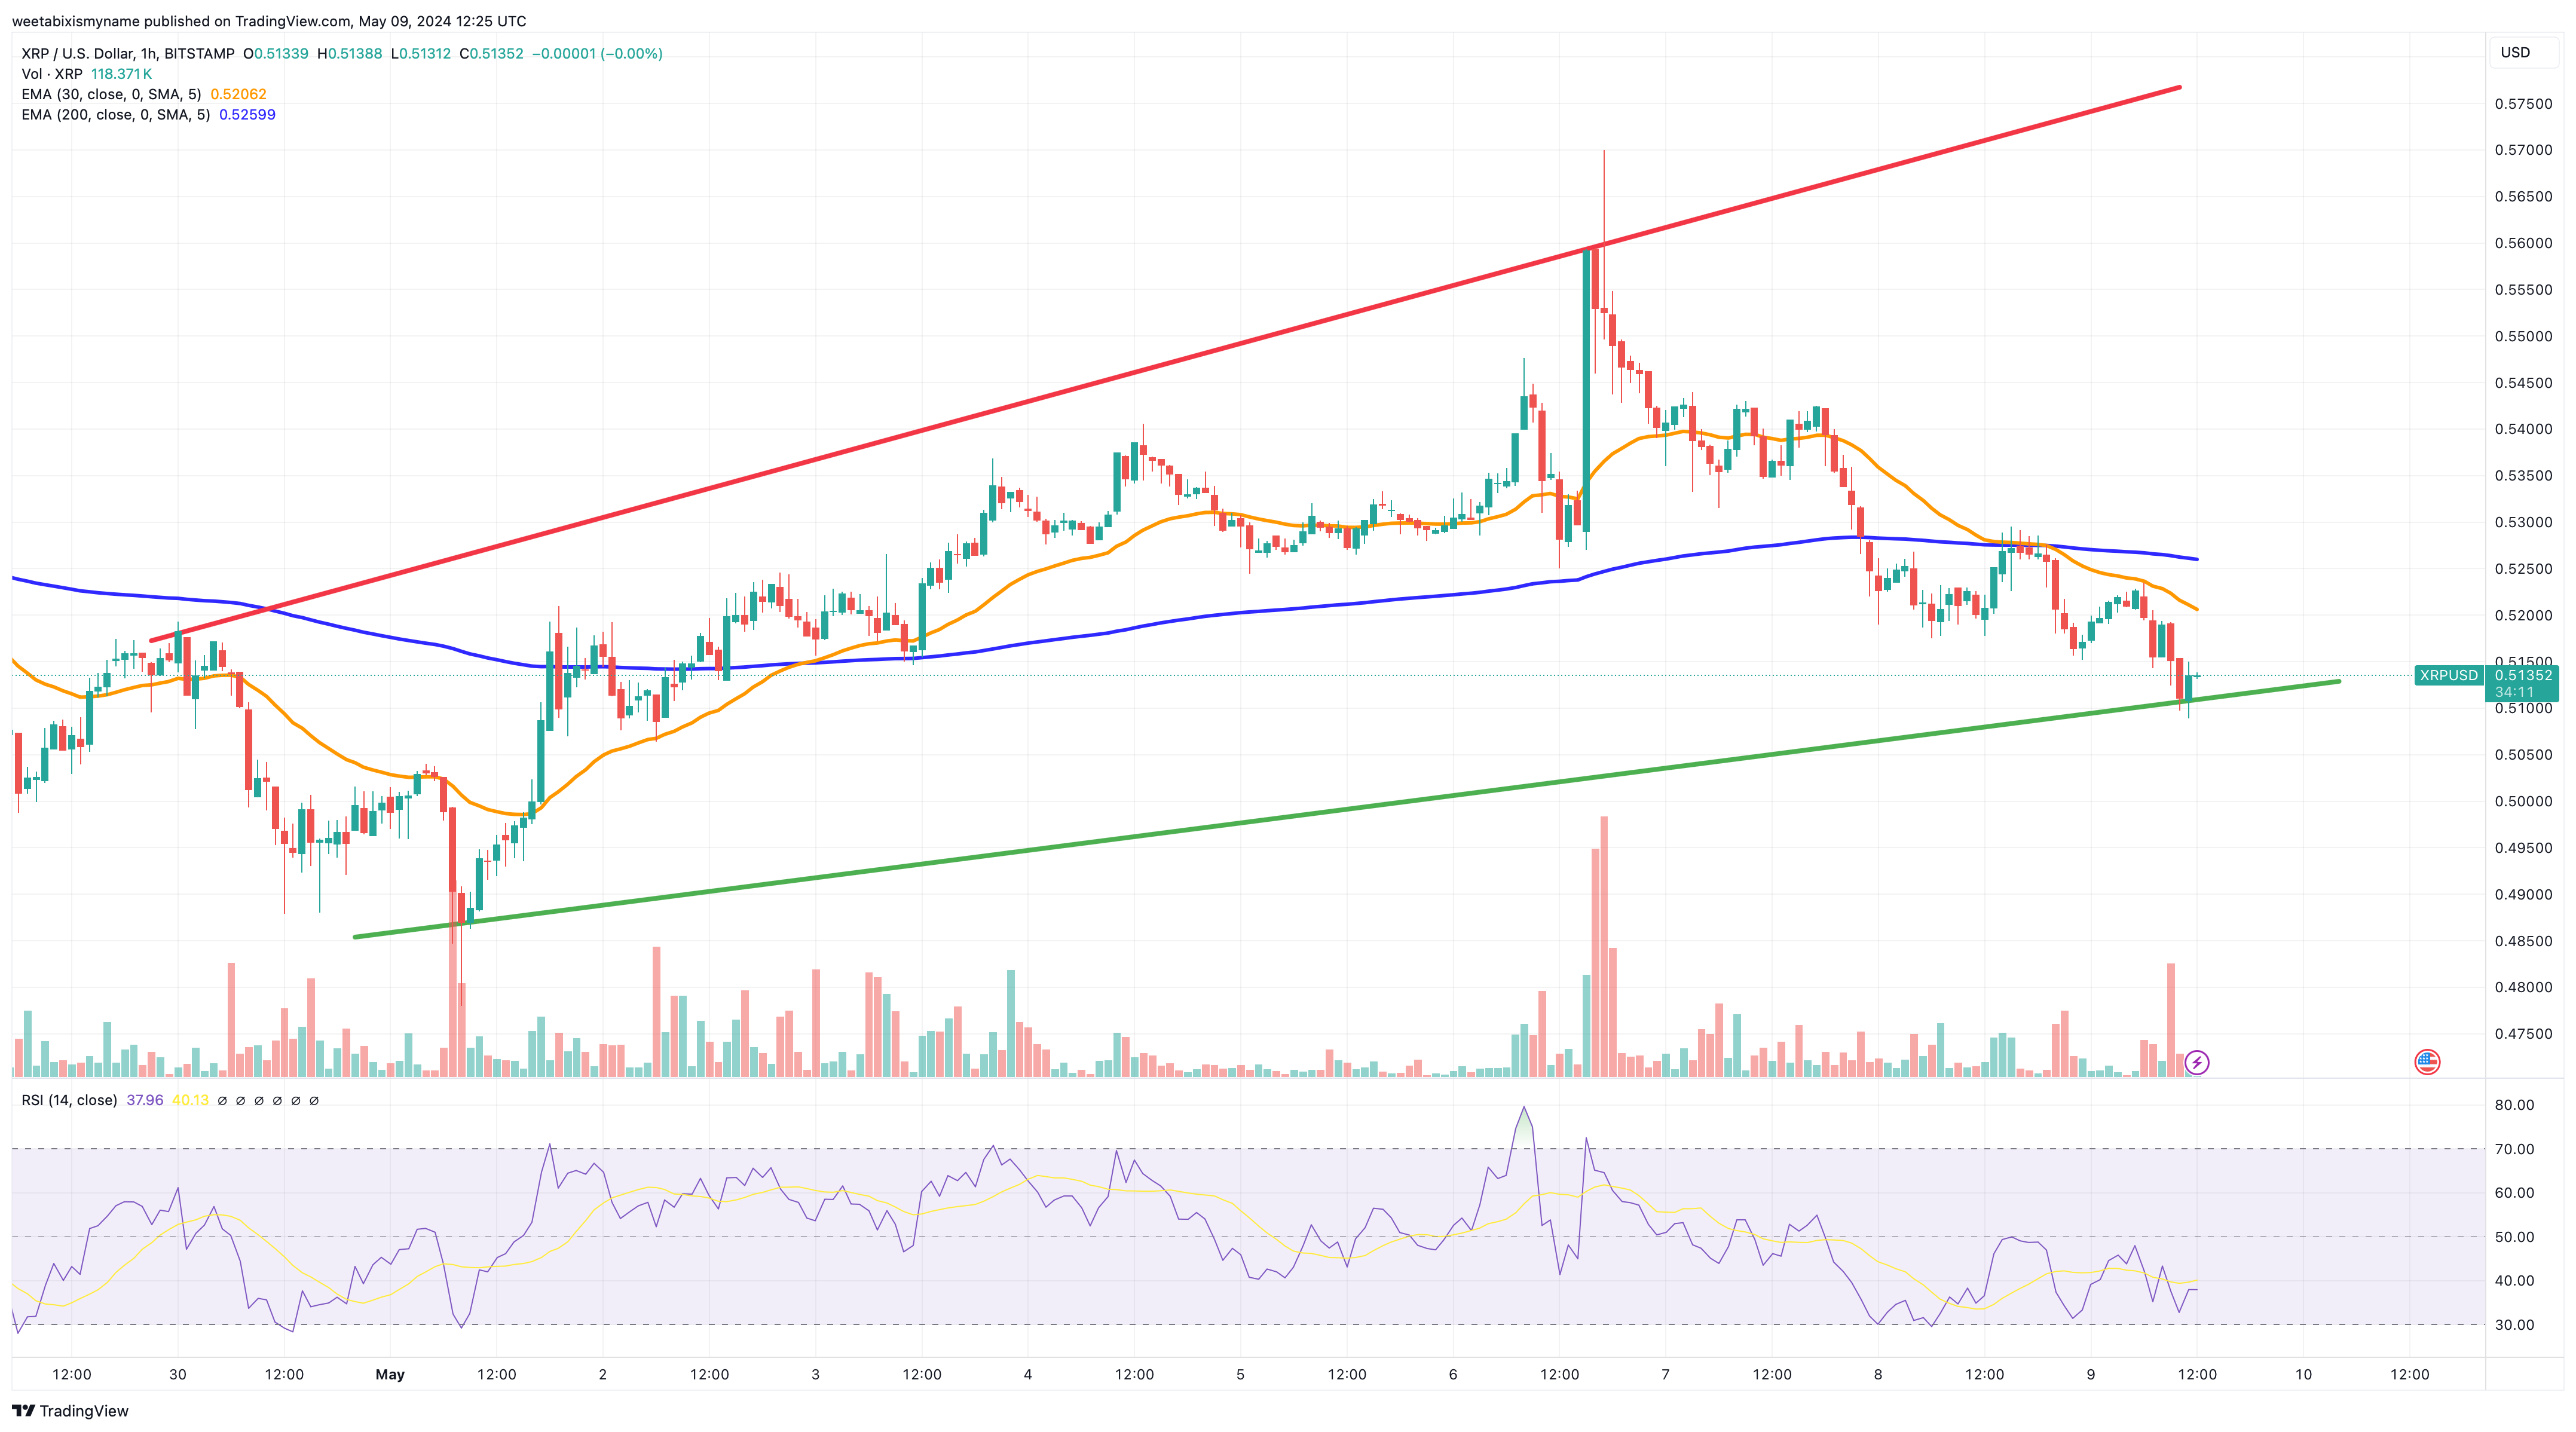The height and width of the screenshot is (1432, 2576).
Task: Click the author name weetabixismyname
Action: pos(75,21)
